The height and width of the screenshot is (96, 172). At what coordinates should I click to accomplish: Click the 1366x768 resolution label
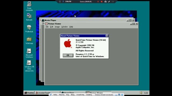(x=68, y=2)
